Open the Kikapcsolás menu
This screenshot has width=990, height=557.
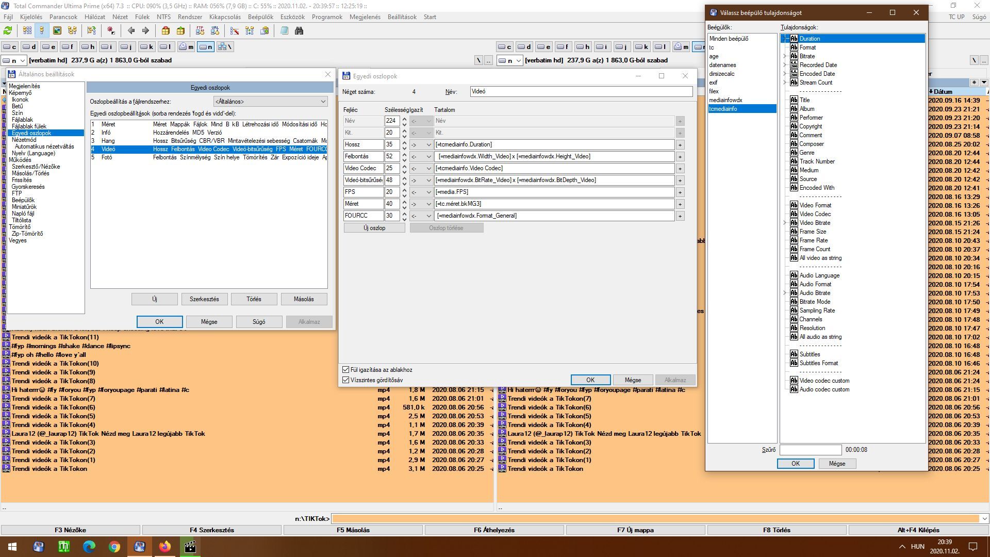225,17
